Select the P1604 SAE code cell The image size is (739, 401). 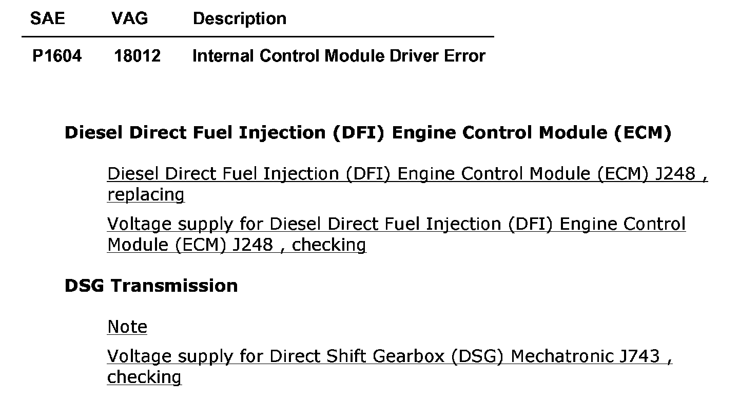[57, 56]
